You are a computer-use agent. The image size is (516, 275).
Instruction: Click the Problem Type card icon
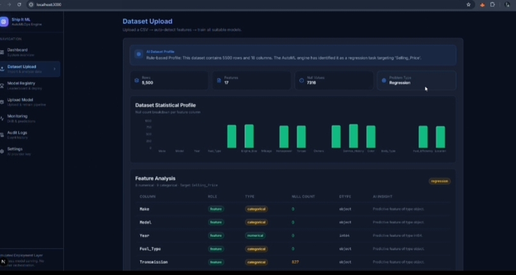[x=383, y=80]
